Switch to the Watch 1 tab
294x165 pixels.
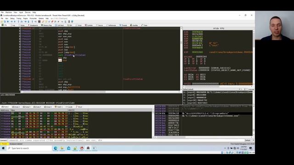click(x=59, y=107)
